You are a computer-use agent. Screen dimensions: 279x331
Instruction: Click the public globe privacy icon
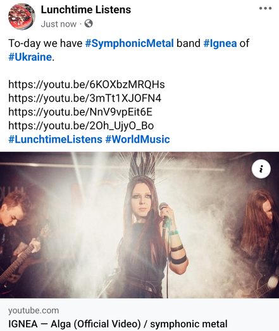pyautogui.click(x=89, y=23)
